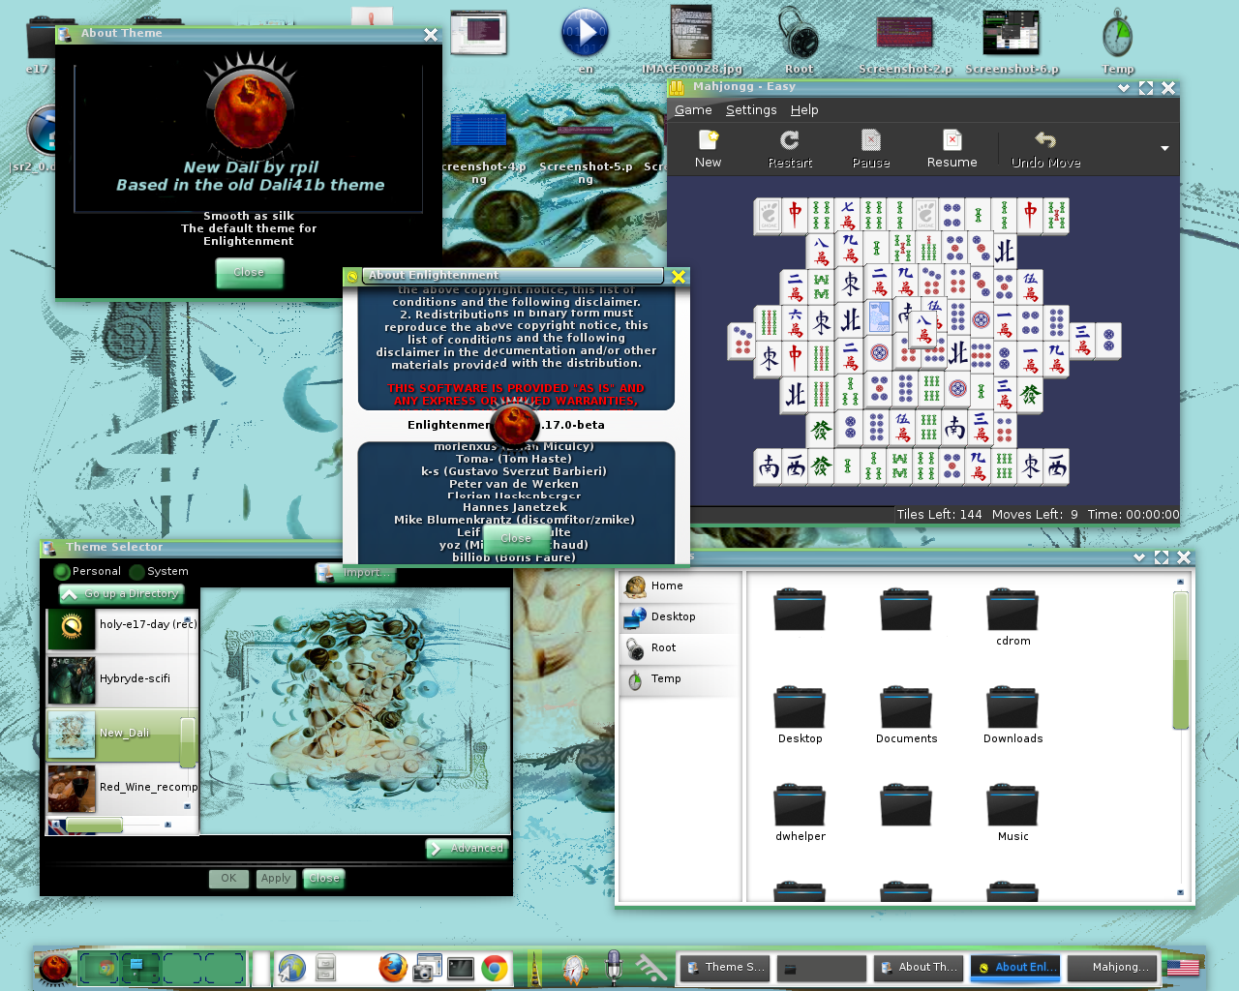Expand the Mahjongg toolbar overflow arrow
Viewport: 1239px width, 991px height.
pyautogui.click(x=1164, y=148)
